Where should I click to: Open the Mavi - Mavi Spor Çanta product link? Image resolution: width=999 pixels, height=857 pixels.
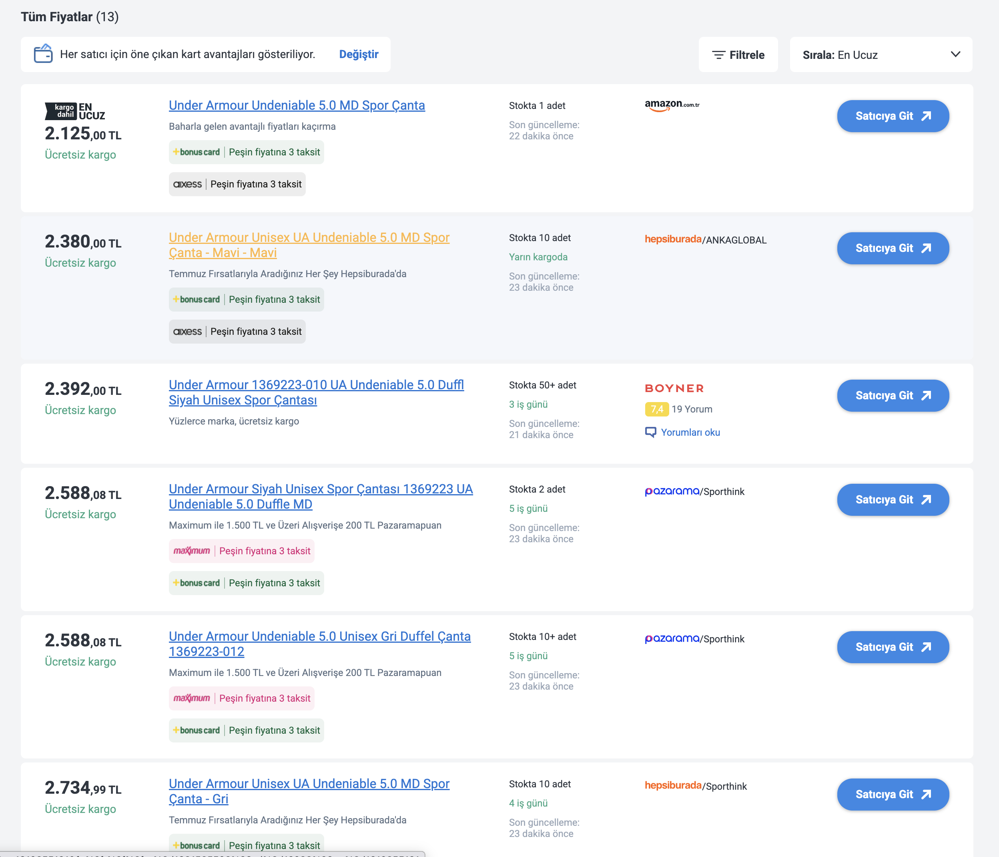[309, 245]
